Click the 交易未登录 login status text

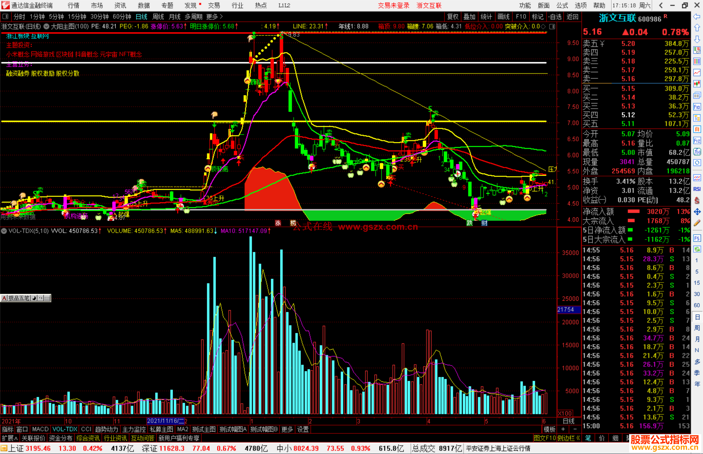click(393, 5)
